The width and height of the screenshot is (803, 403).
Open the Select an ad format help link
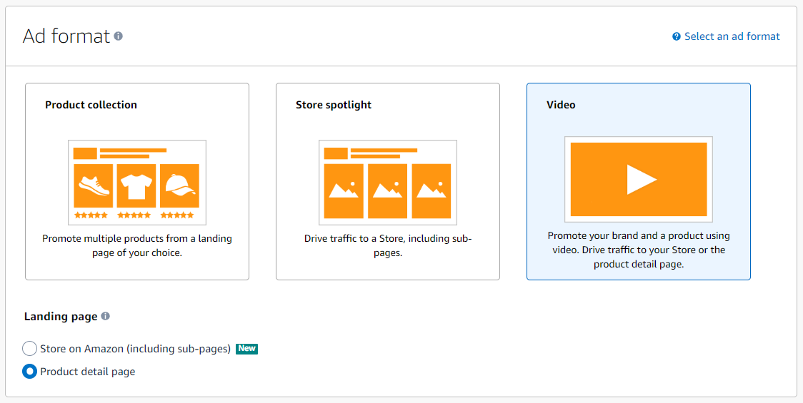[732, 36]
